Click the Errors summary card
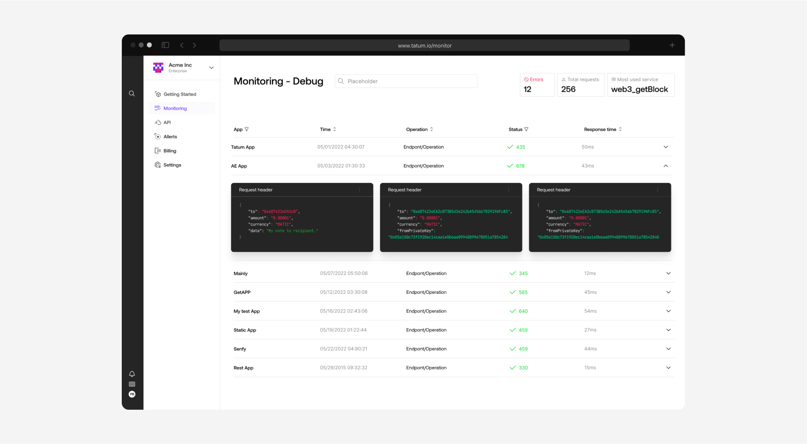This screenshot has height=444, width=807. point(537,85)
